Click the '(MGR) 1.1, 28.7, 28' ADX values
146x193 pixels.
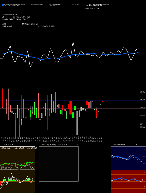(30, 24)
